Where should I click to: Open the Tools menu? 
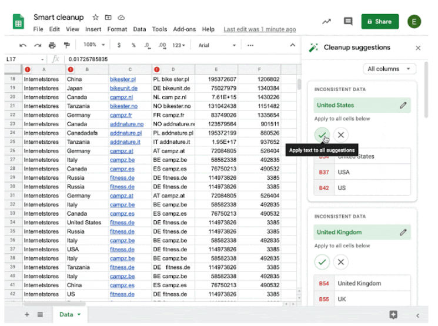click(x=159, y=29)
